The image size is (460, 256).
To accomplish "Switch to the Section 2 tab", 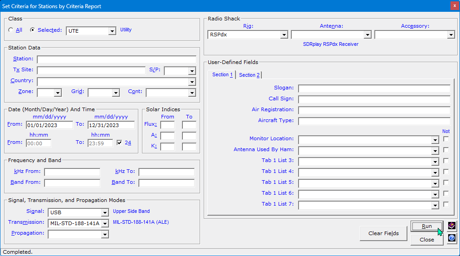I will [250, 75].
